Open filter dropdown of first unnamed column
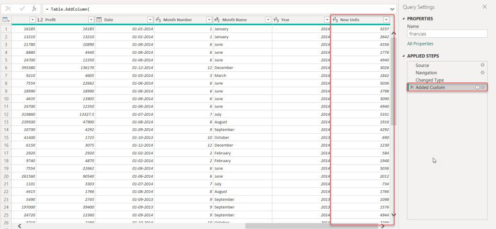496x229 pixels. coord(32,20)
